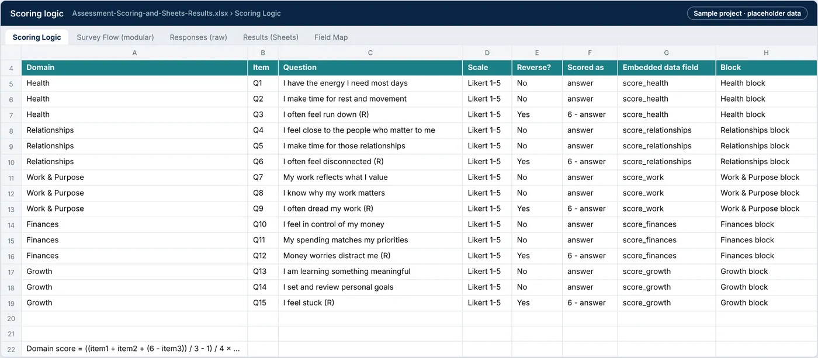Image resolution: width=818 pixels, height=358 pixels.
Task: Select cell 'My spending matches my priorities'
Action: [x=370, y=240]
